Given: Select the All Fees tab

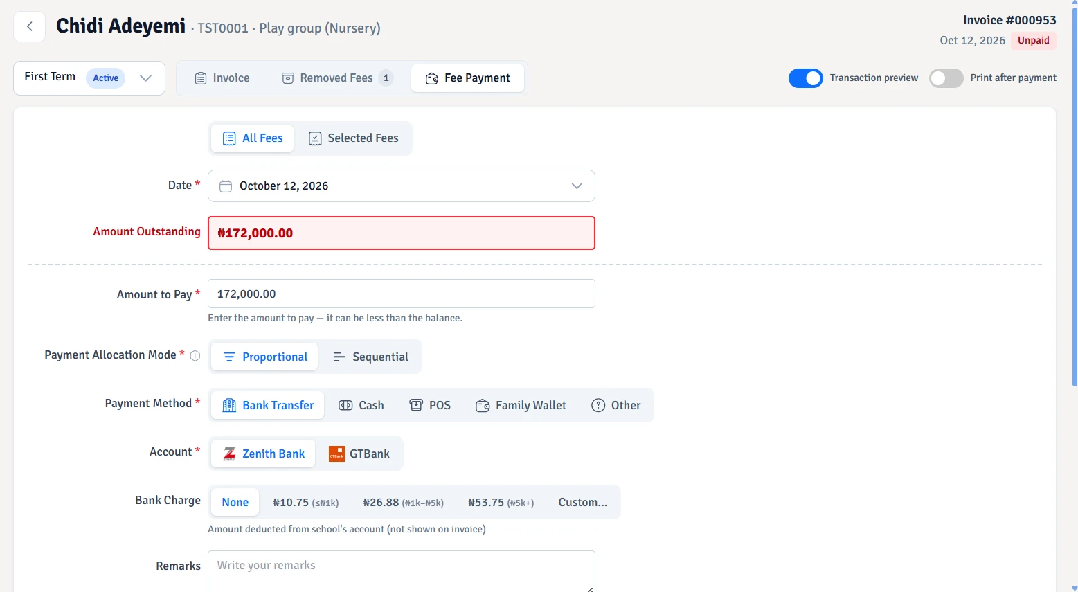Looking at the screenshot, I should click(253, 138).
